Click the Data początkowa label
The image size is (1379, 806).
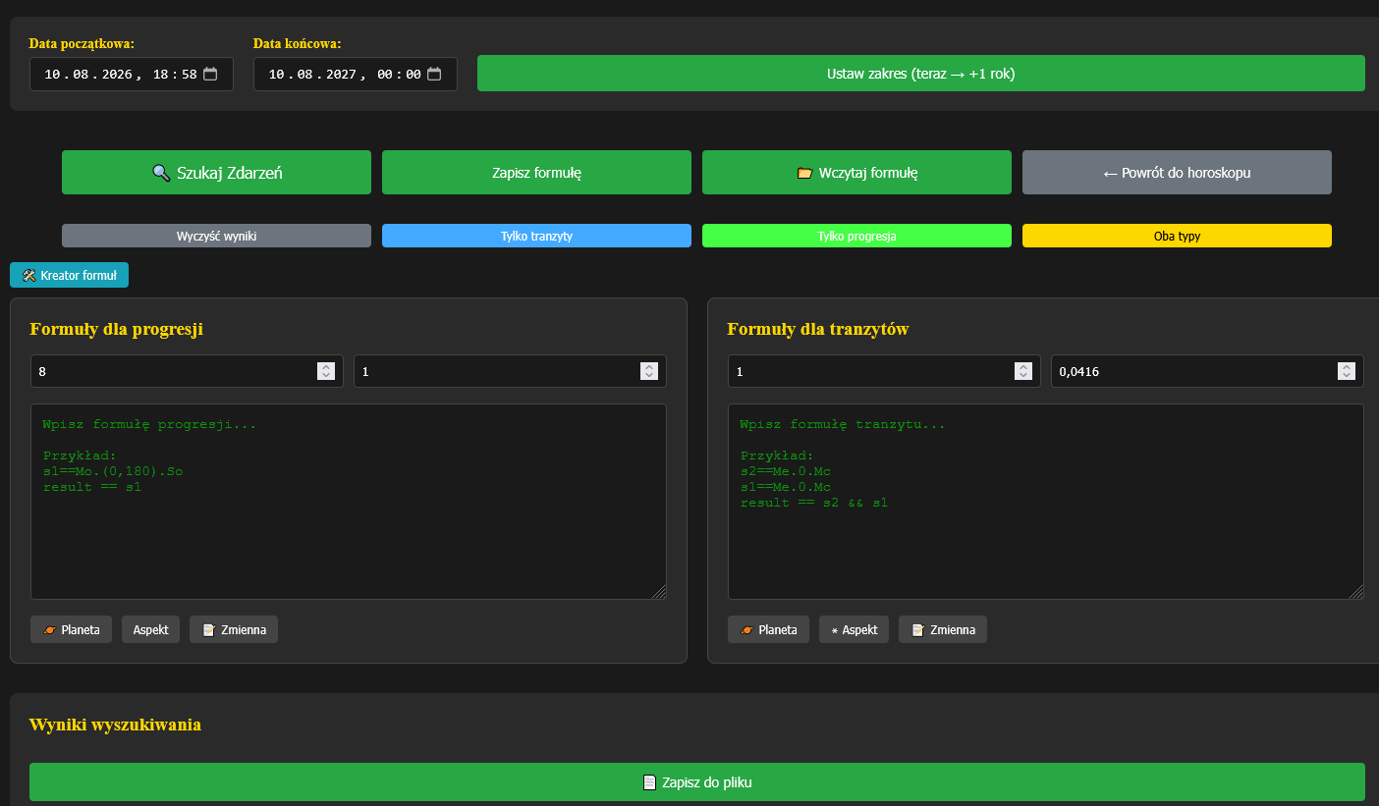pyautogui.click(x=82, y=43)
